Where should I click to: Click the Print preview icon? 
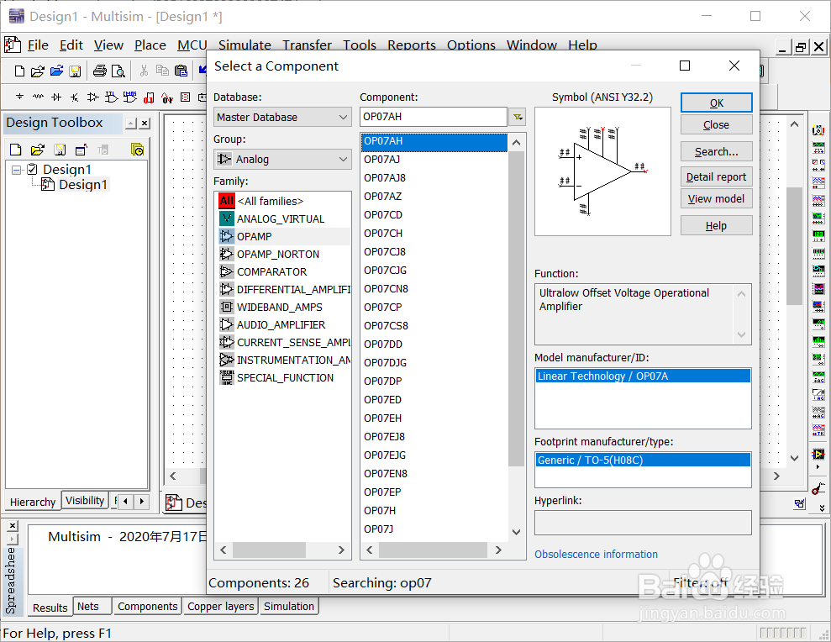(118, 71)
